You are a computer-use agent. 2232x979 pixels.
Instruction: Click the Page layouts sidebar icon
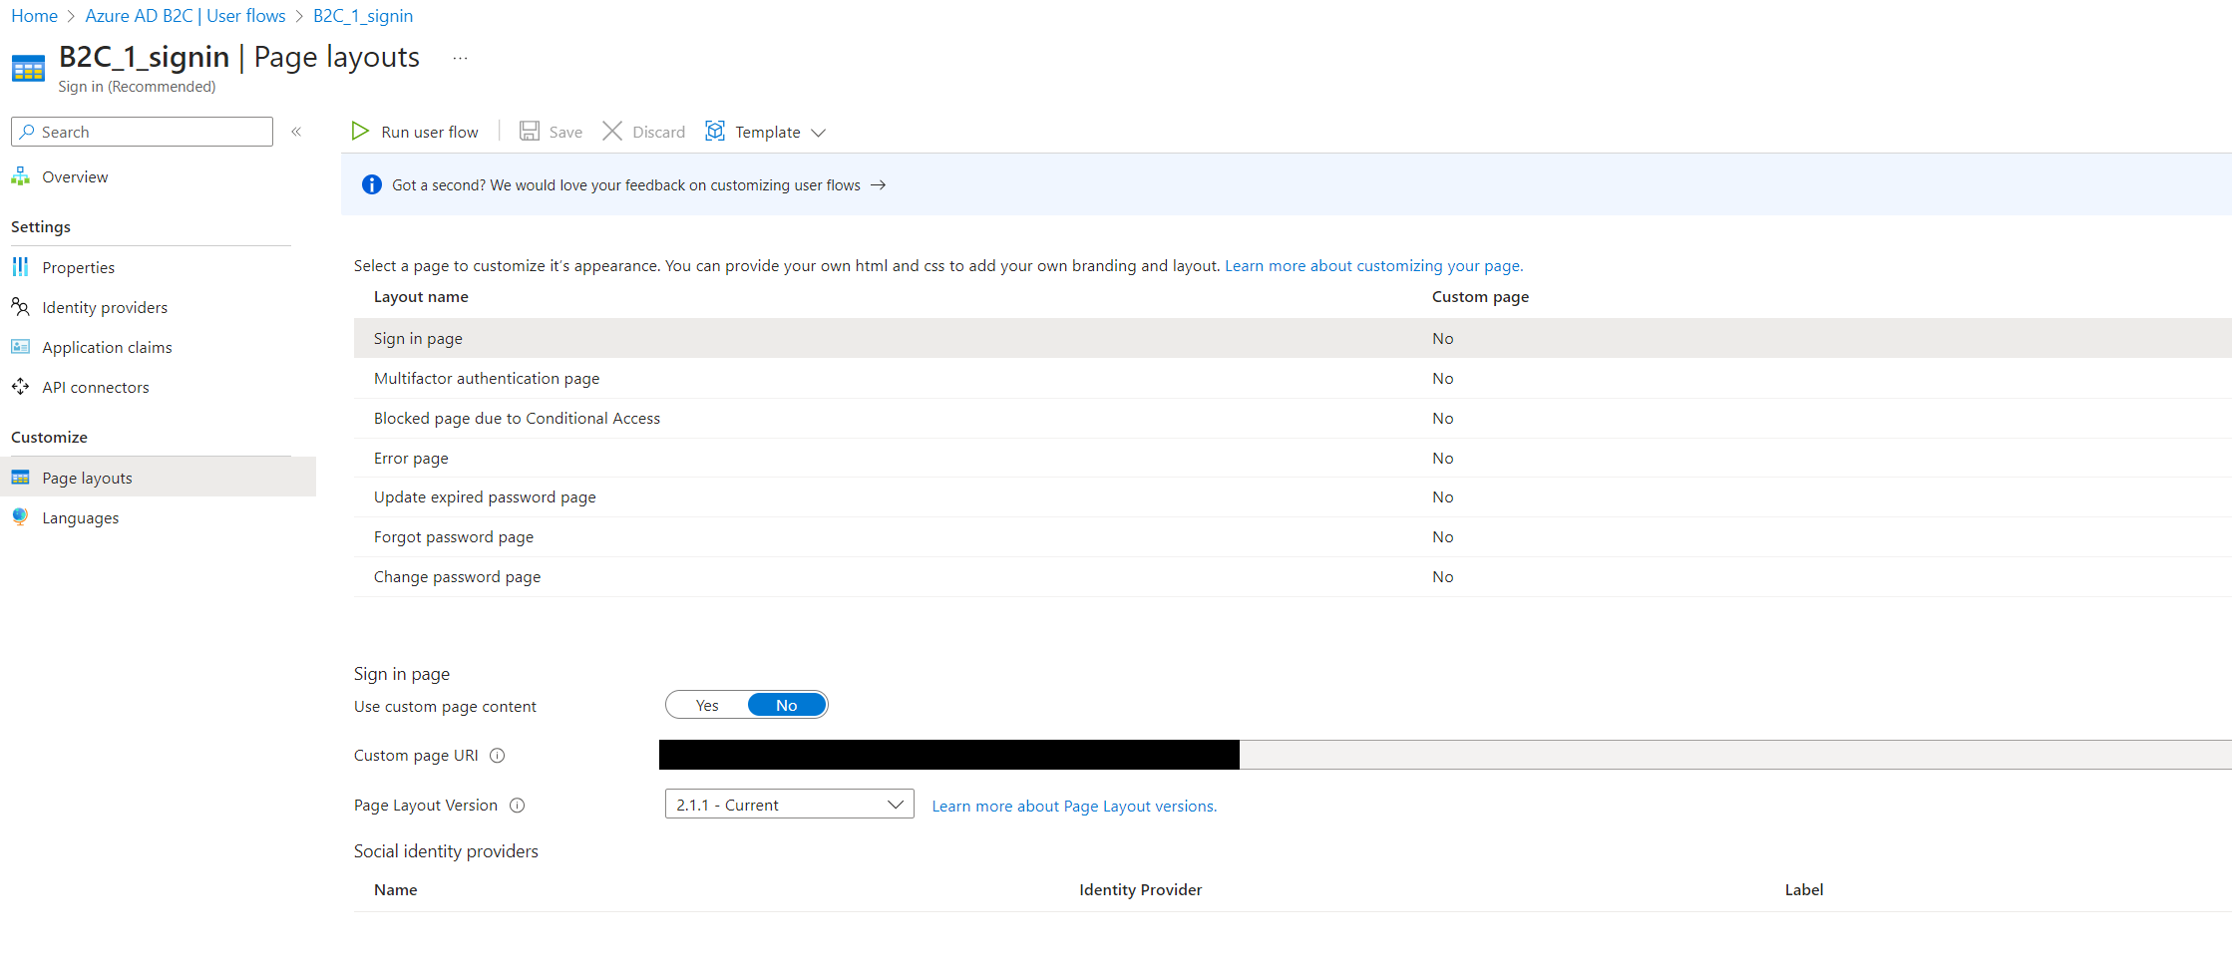20,478
